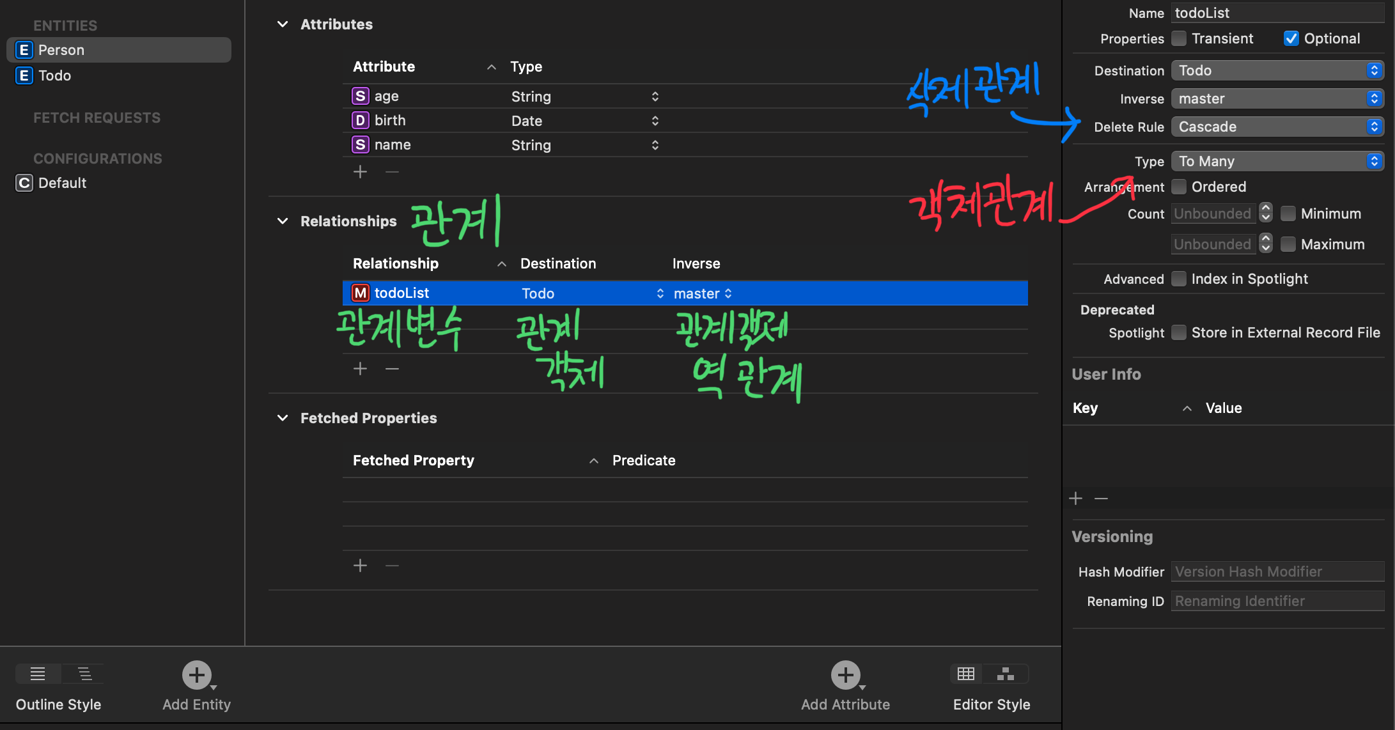Uncheck the Optional property checkbox
This screenshot has height=730, width=1395.
[x=1291, y=38]
